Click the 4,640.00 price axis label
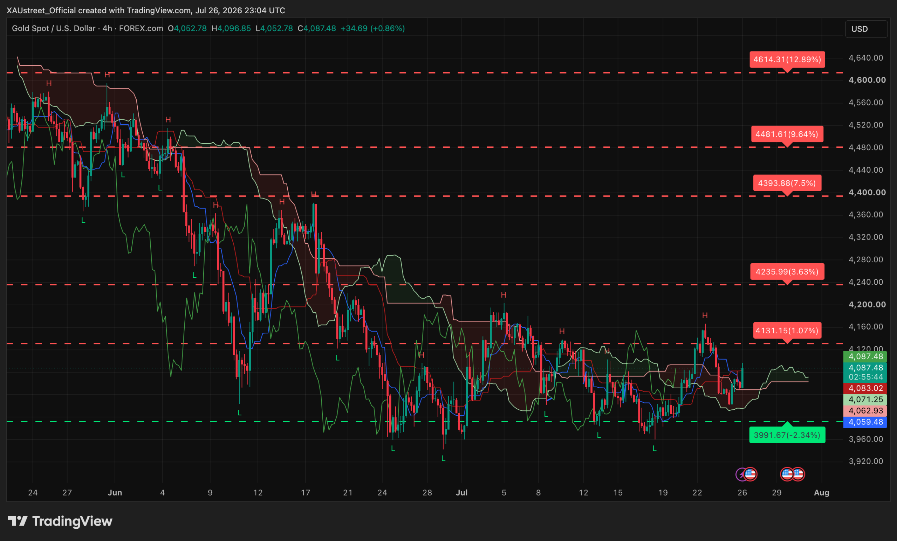The width and height of the screenshot is (897, 541). [866, 58]
